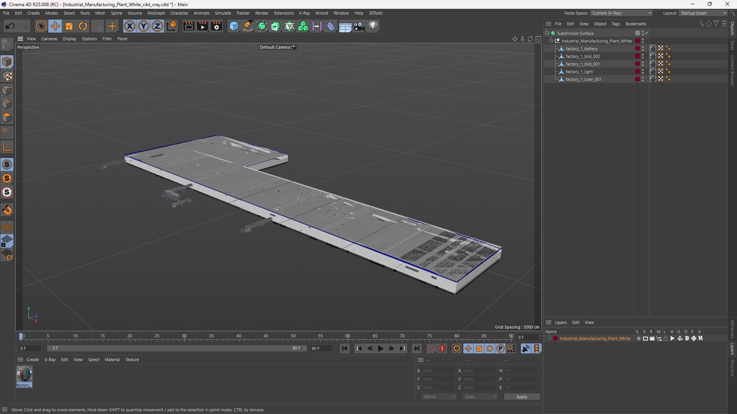Open Node Space dropdown

coord(621,13)
